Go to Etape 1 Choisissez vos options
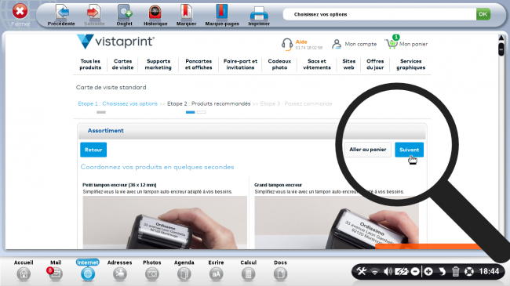 pyautogui.click(x=118, y=103)
